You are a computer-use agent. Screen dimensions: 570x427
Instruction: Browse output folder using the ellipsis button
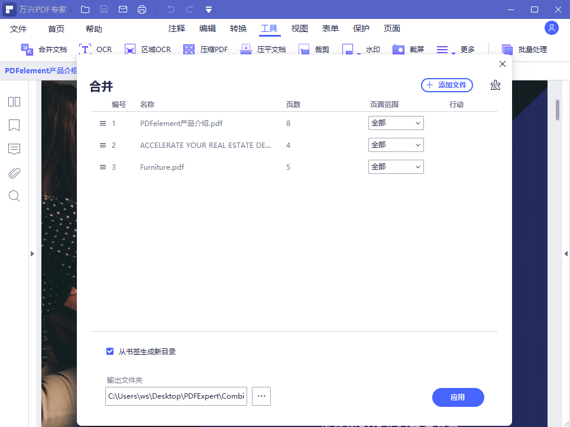tap(261, 396)
